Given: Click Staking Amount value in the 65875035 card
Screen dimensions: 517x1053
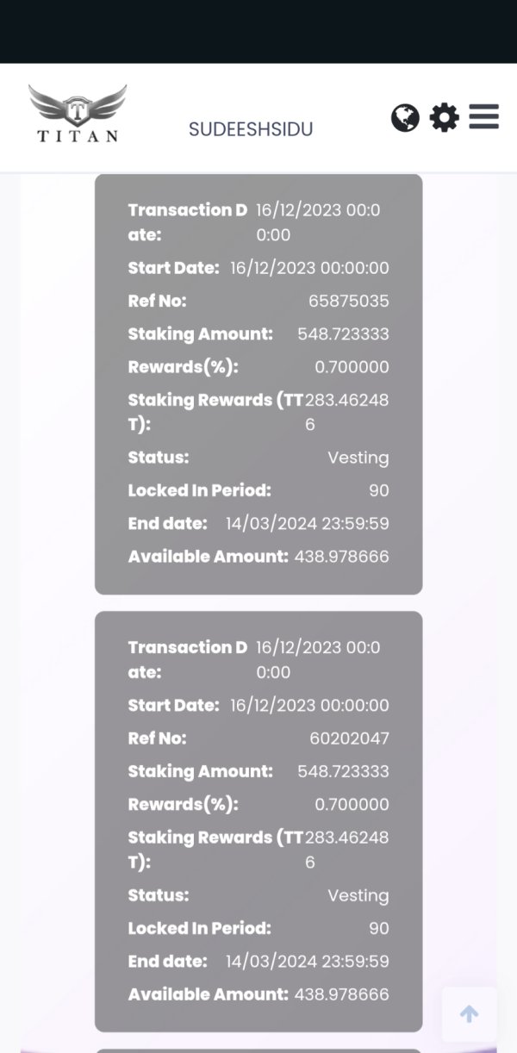Looking at the screenshot, I should click(x=343, y=333).
